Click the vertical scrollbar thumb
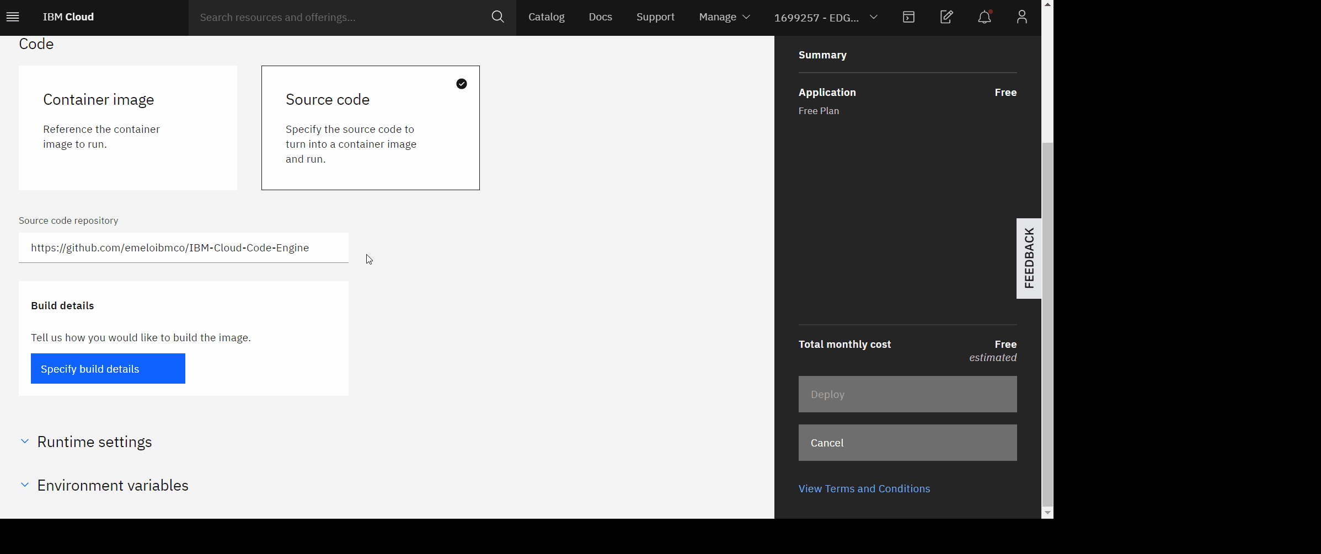The width and height of the screenshot is (1321, 554). (x=1047, y=324)
